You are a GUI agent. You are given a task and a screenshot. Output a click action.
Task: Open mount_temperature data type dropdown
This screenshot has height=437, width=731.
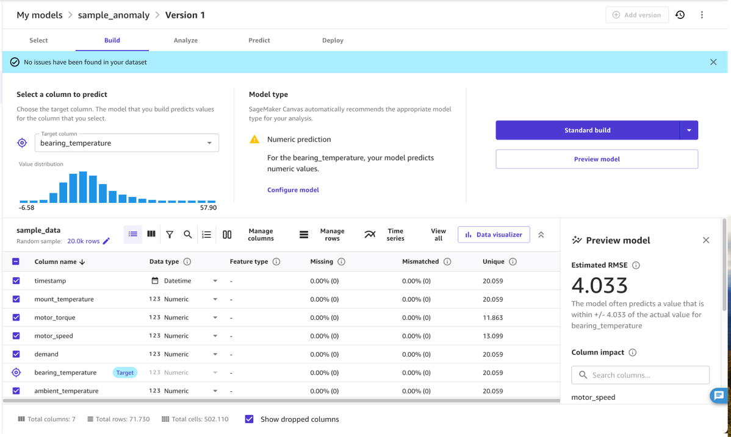tap(215, 299)
